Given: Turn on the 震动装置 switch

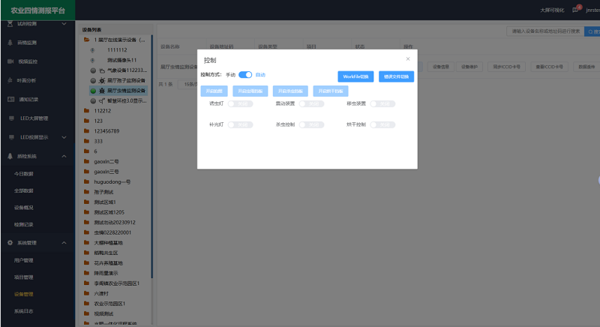Looking at the screenshot, I should pyautogui.click(x=310, y=104).
